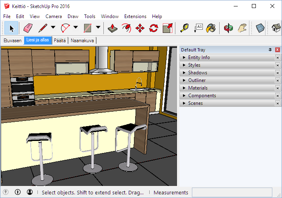Click the geo-location status bar icon

[6, 192]
